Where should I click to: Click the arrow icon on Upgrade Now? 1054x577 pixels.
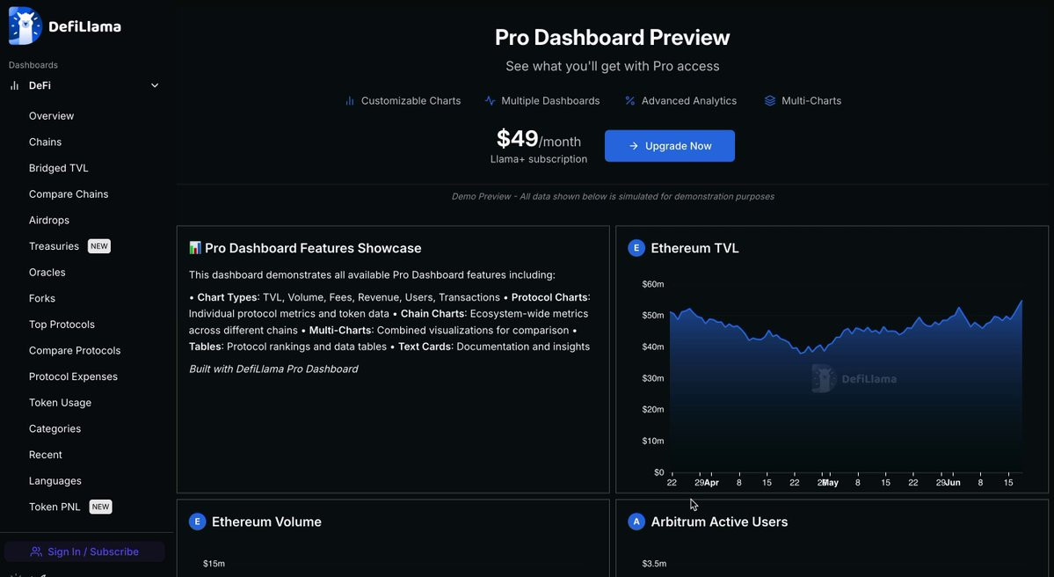633,146
